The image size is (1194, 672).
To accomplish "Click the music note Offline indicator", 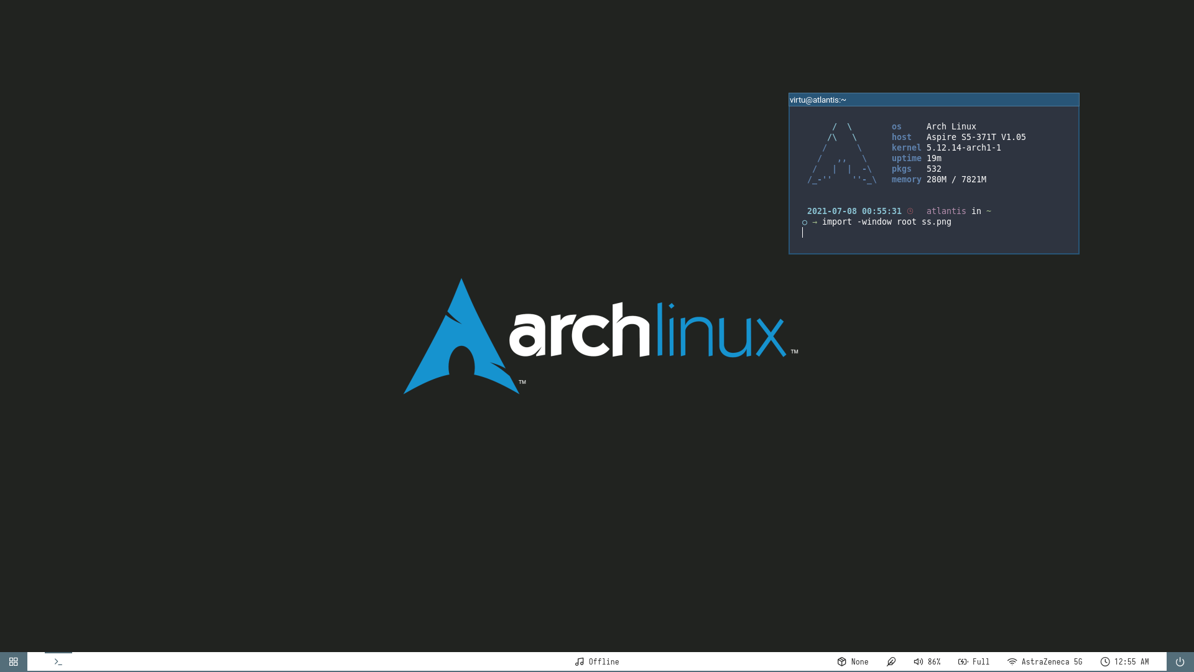I will 580,661.
